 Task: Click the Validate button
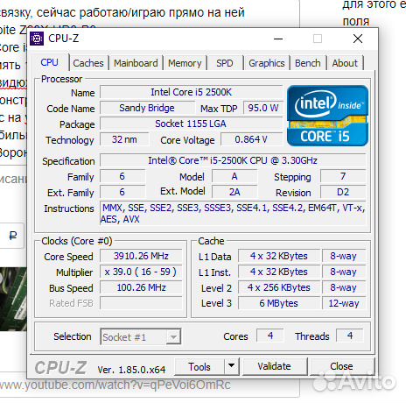tap(274, 366)
